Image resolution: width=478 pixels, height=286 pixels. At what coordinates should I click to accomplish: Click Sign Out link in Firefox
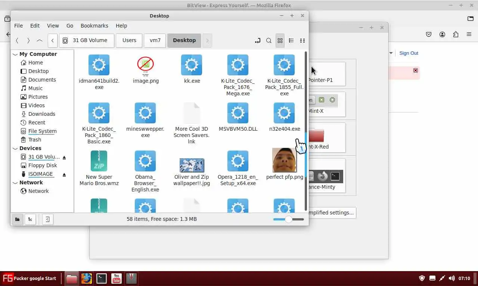[x=409, y=53]
